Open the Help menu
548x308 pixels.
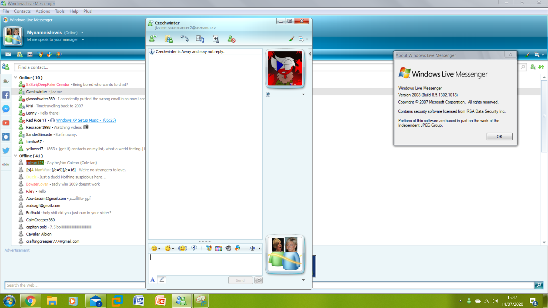[x=74, y=11]
